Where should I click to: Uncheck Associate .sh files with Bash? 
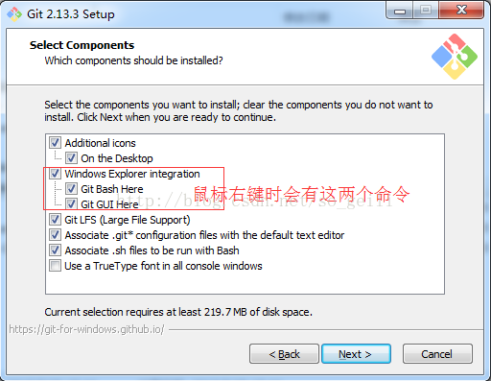pos(55,250)
